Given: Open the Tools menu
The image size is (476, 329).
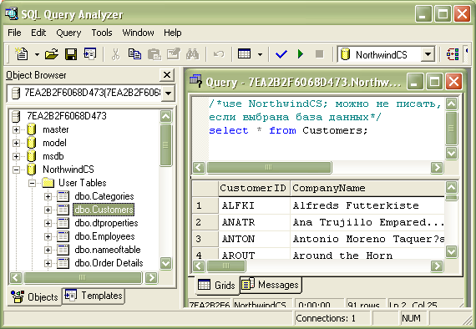Looking at the screenshot, I should pos(102,33).
